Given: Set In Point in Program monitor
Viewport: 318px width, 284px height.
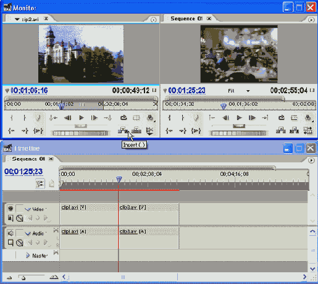Looking at the screenshot, I should pos(169,118).
